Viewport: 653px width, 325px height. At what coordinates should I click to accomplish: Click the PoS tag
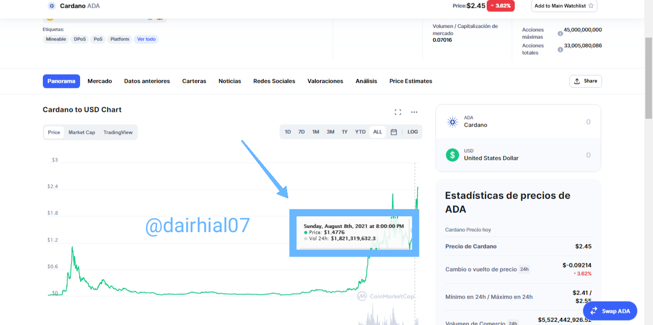point(98,39)
